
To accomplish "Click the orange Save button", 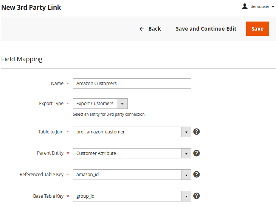I will [257, 29].
